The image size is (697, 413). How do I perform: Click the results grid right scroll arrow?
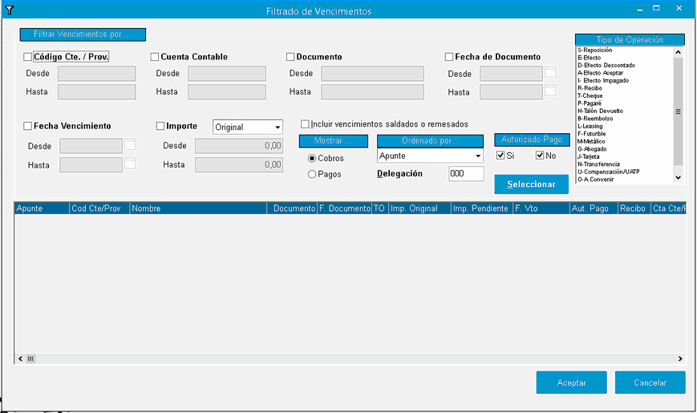pyautogui.click(x=680, y=359)
